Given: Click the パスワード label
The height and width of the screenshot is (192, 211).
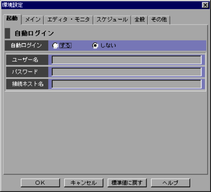Looking at the screenshot, I should (x=25, y=72).
